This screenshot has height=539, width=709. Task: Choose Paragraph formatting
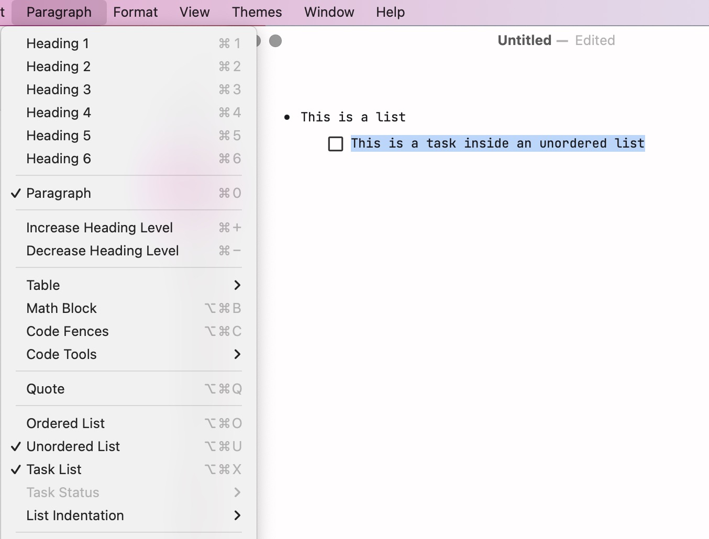[x=59, y=193]
